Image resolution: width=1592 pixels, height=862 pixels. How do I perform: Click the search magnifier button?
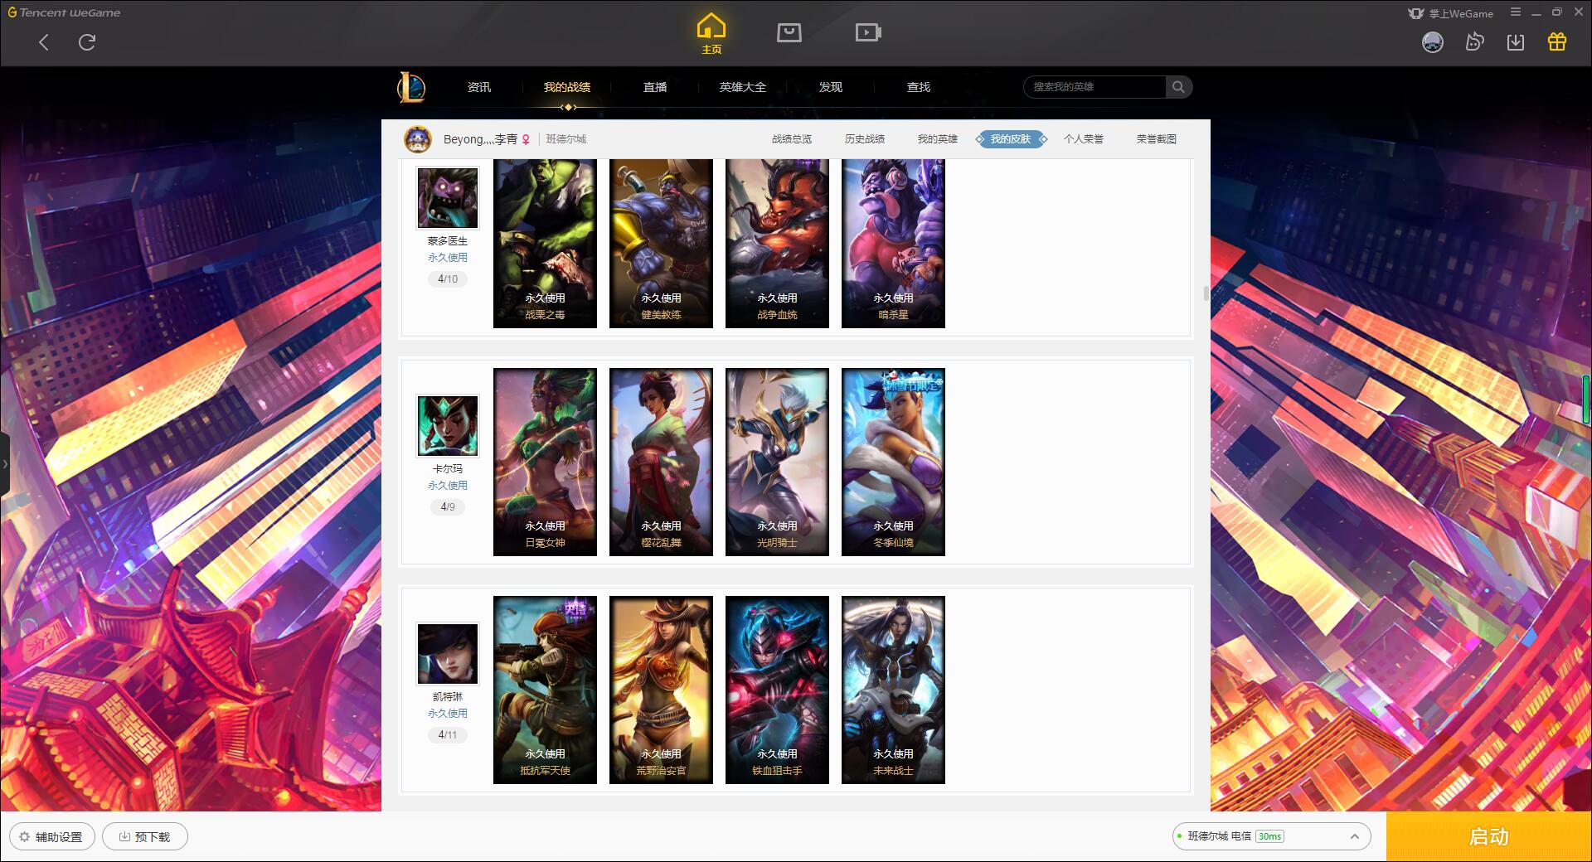click(x=1178, y=87)
